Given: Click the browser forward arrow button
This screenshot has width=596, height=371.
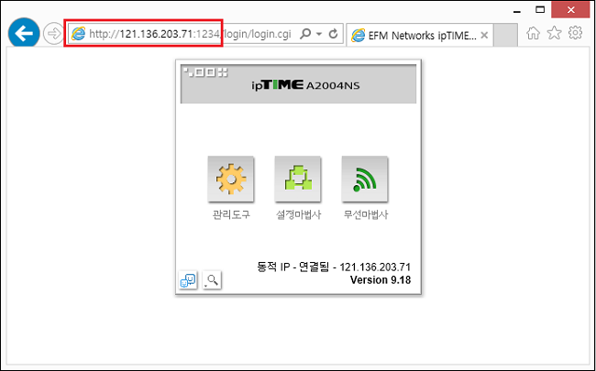Looking at the screenshot, I should [x=53, y=34].
